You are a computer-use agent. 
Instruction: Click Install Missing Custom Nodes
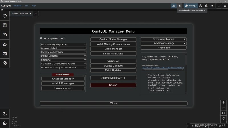coord(113,44)
